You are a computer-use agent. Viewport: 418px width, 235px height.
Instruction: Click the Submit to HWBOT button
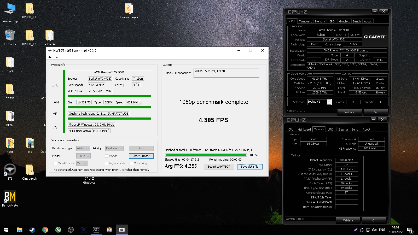click(x=219, y=167)
